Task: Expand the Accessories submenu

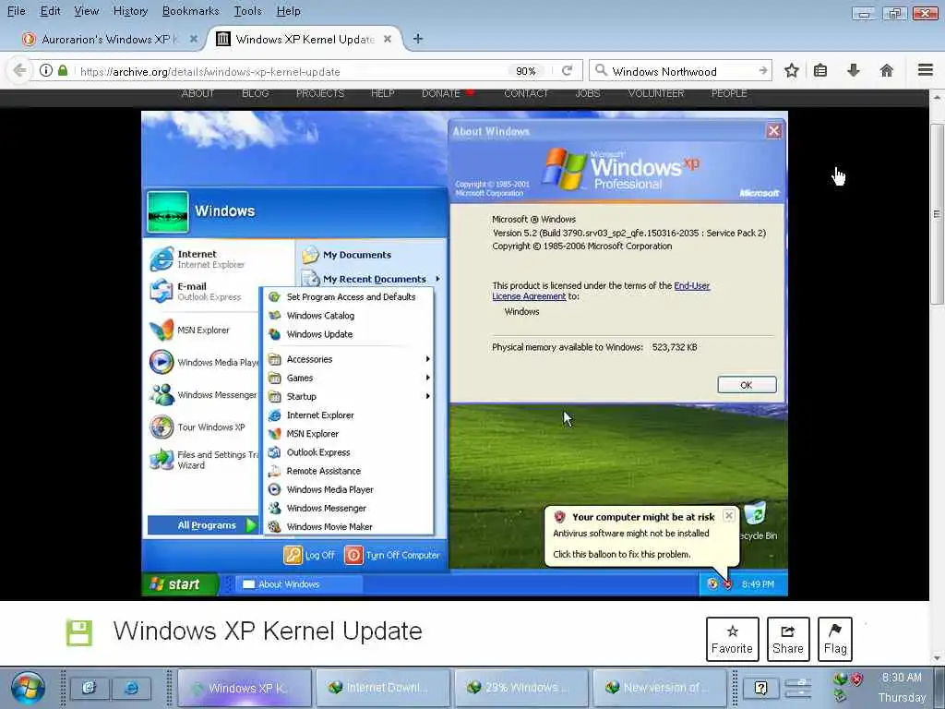Action: [x=349, y=359]
